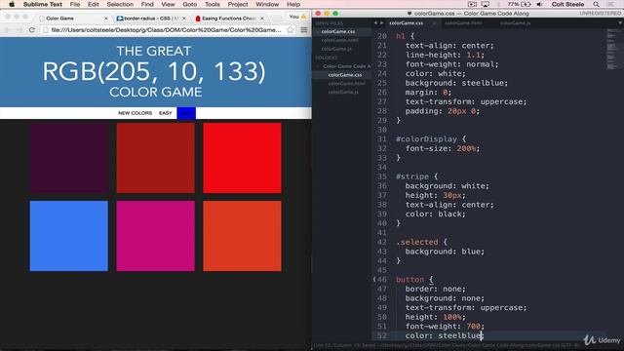Close the Color Game browser tab
Screen dimensions: 624x351
pos(106,19)
